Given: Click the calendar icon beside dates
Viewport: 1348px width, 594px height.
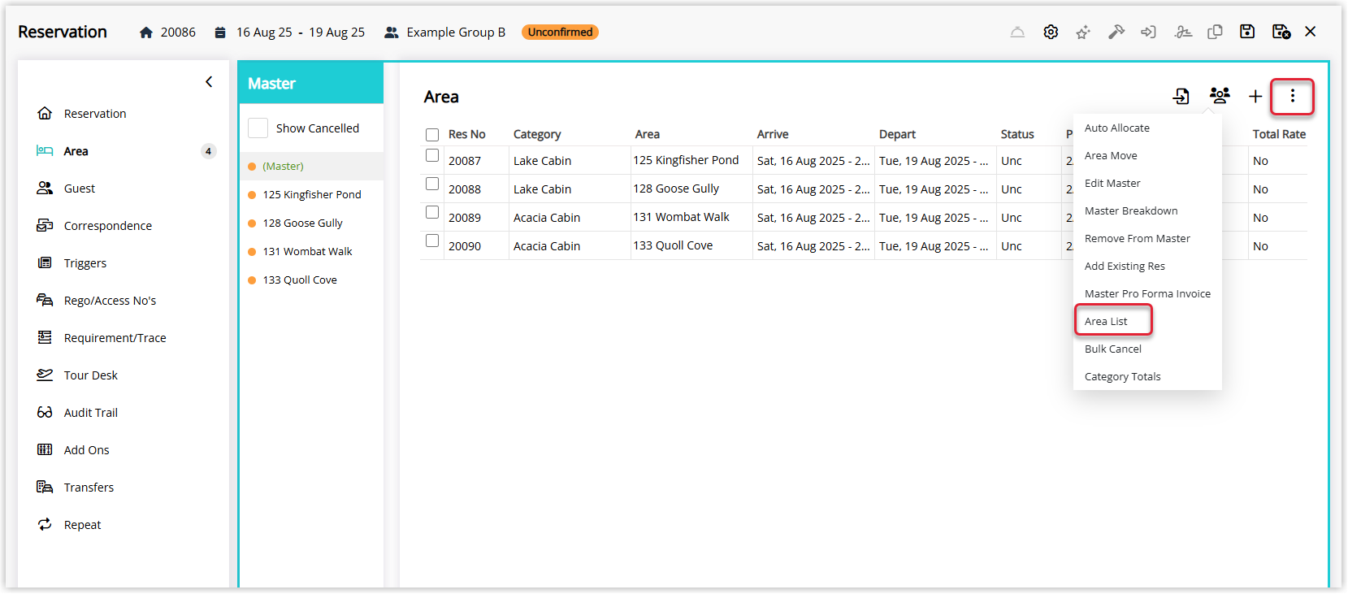Looking at the screenshot, I should point(219,33).
